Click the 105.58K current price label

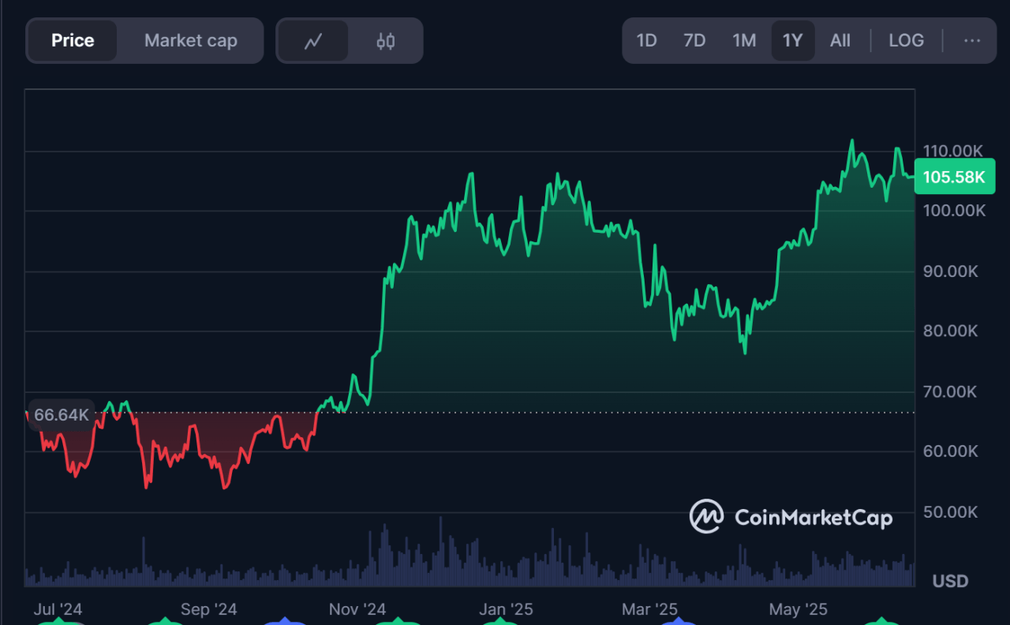click(x=954, y=177)
